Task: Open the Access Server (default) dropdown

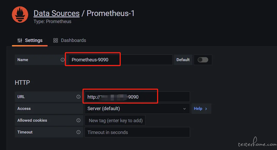Action: click(137, 109)
